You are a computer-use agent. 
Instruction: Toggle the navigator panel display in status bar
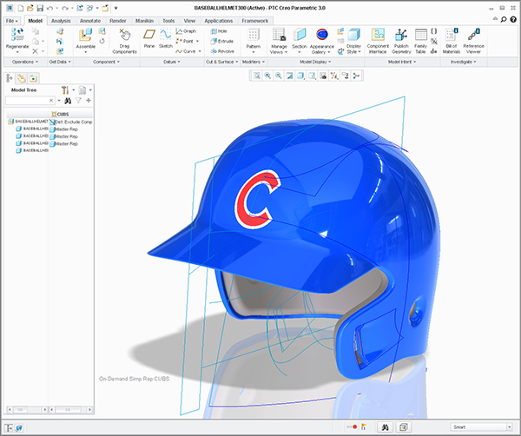(x=9, y=428)
